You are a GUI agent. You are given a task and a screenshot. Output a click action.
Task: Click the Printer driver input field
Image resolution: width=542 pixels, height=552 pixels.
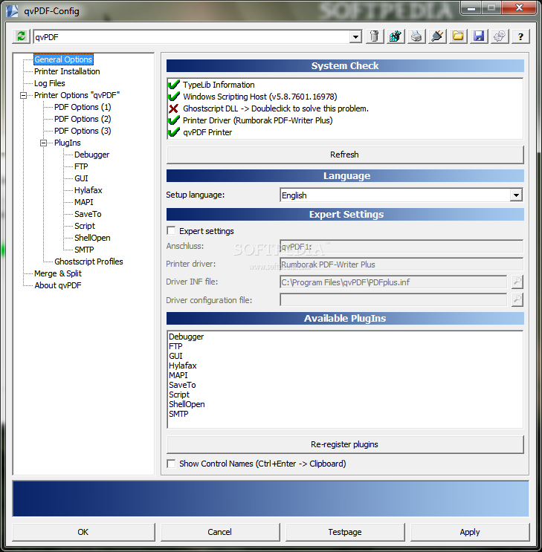[401, 264]
